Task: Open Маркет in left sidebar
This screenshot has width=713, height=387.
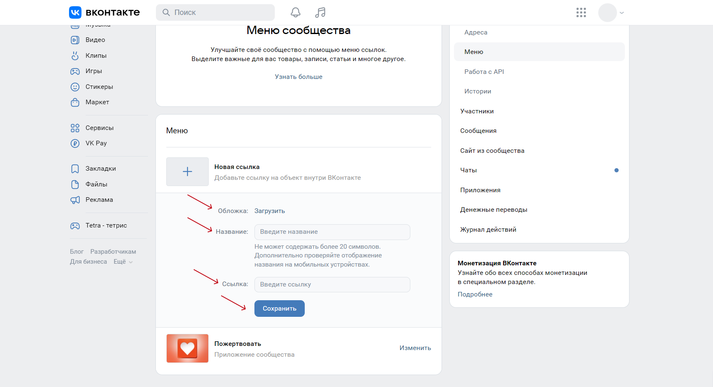Action: [97, 102]
